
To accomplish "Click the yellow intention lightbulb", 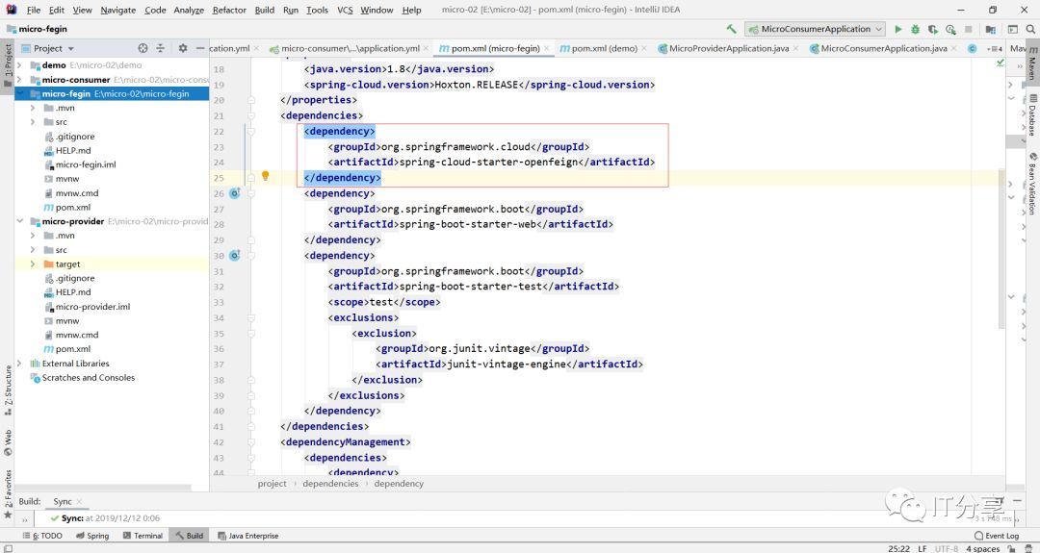I will click(266, 176).
